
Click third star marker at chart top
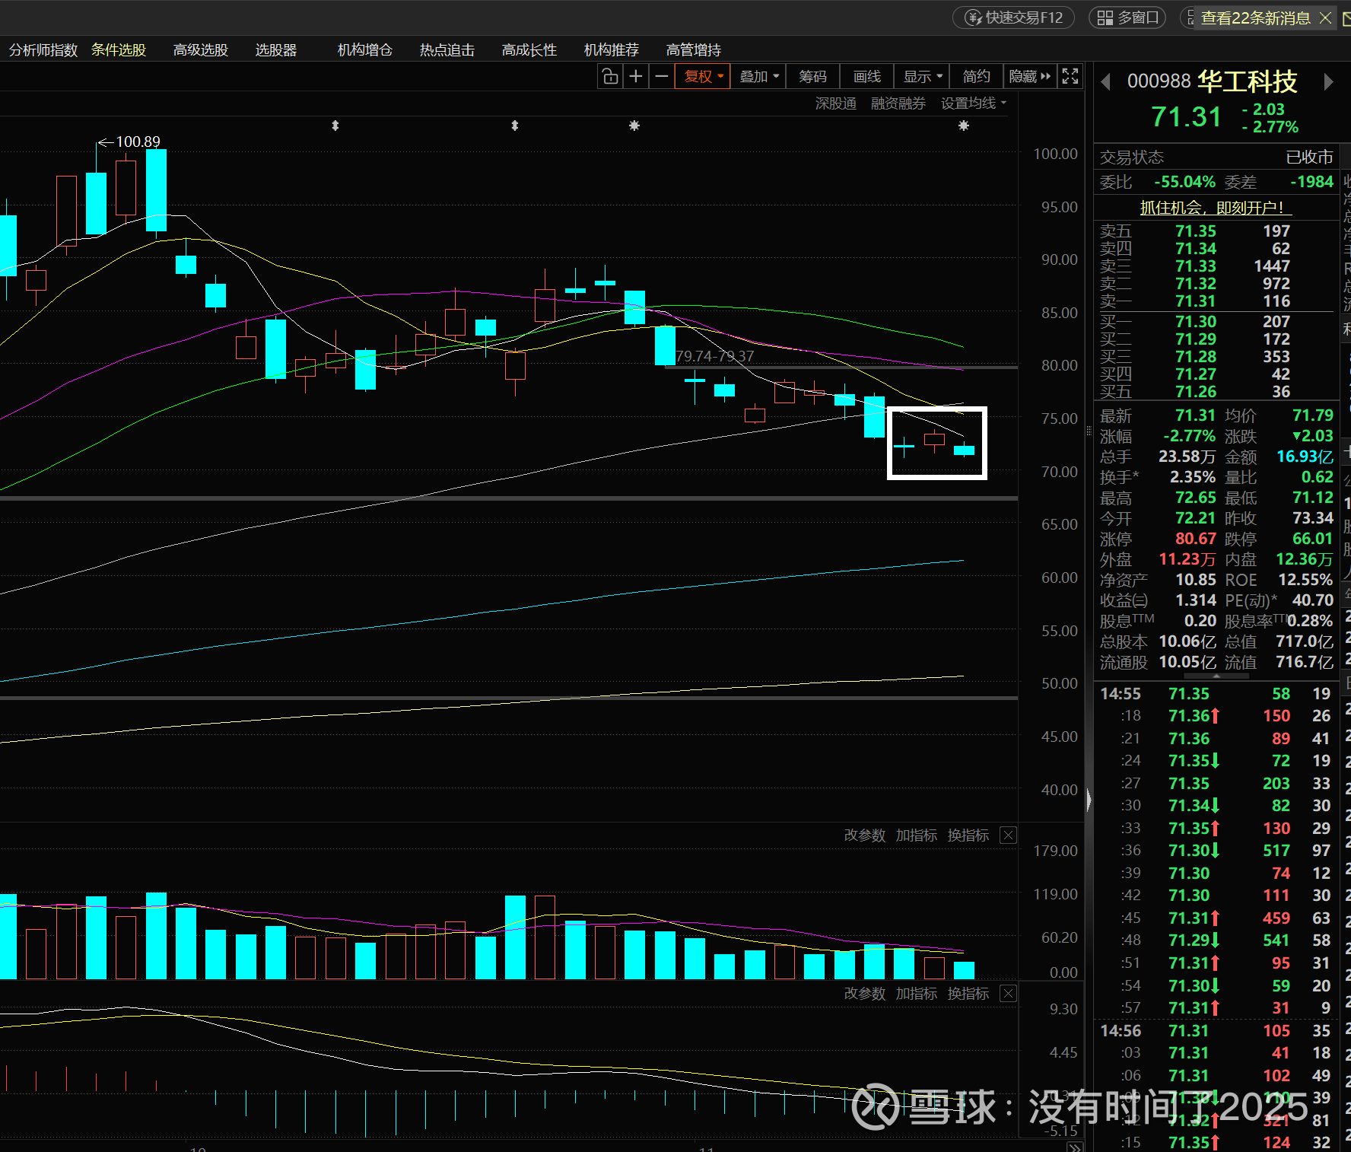click(x=634, y=126)
